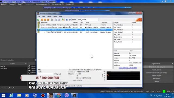Click EN language indicator in system tray
Image resolution: width=174 pixels, height=98 pixels.
click(151, 95)
